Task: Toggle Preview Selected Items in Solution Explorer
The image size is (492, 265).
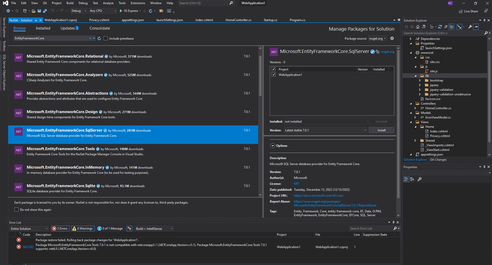Action: coord(451,26)
